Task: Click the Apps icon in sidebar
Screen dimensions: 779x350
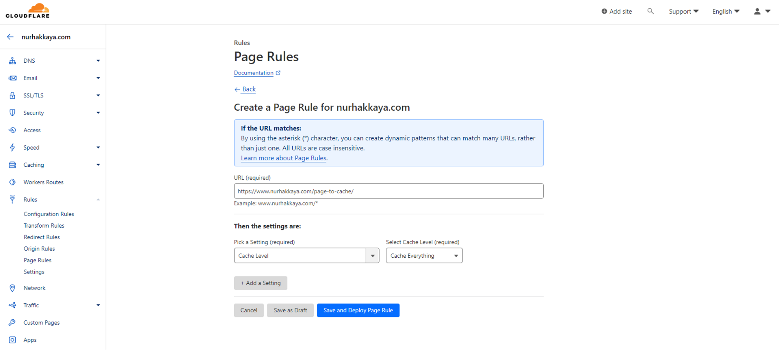Action: click(x=12, y=340)
